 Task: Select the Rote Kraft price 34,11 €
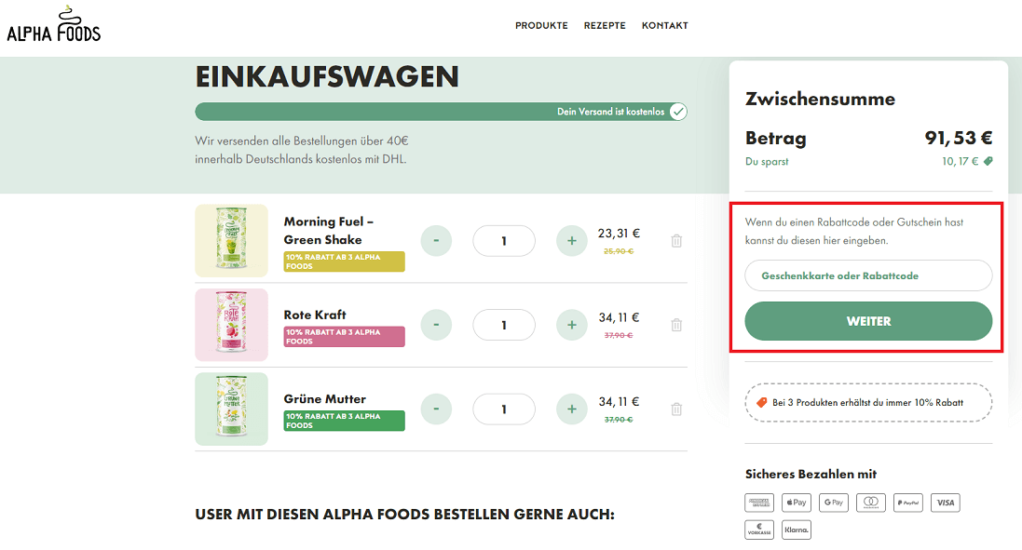tap(619, 317)
